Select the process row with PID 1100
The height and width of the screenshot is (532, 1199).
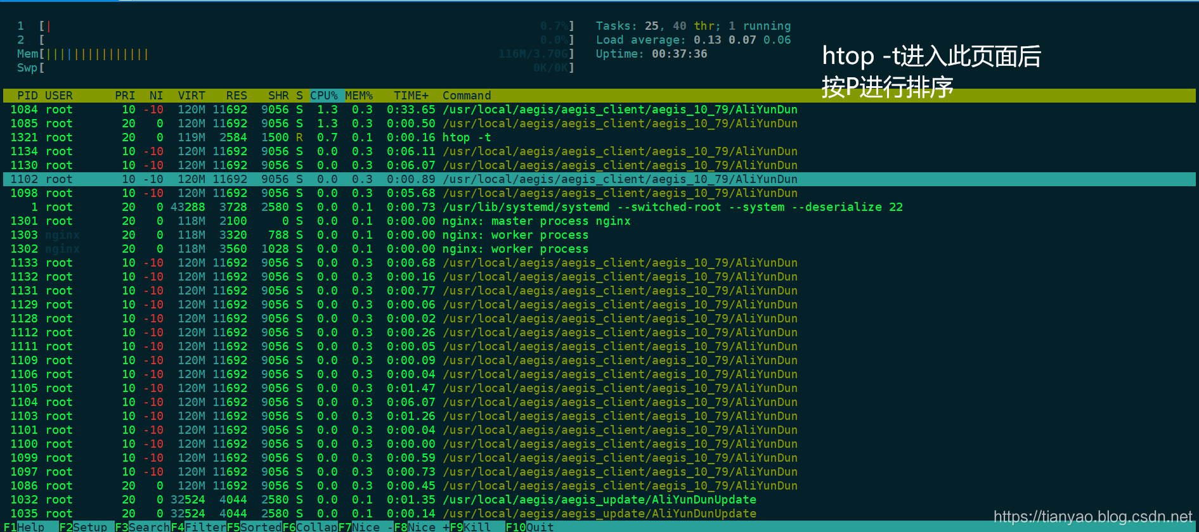tap(599, 444)
